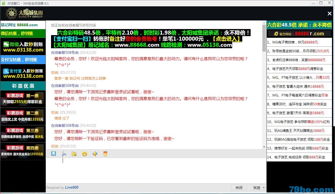Click the rating badge icon in chat toolbar
Image resolution: width=335 pixels, height=194 pixels.
105,154
